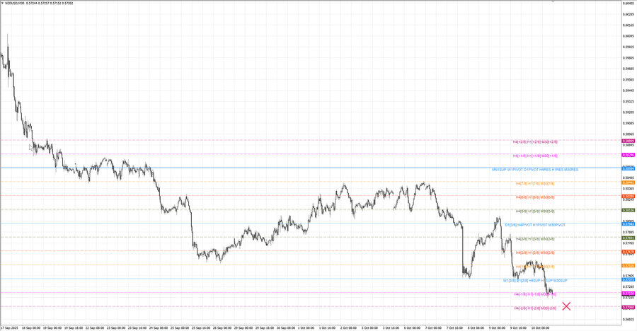Click the 0.60045 value on price scale
The width and height of the screenshot is (637, 331).
(x=628, y=36)
